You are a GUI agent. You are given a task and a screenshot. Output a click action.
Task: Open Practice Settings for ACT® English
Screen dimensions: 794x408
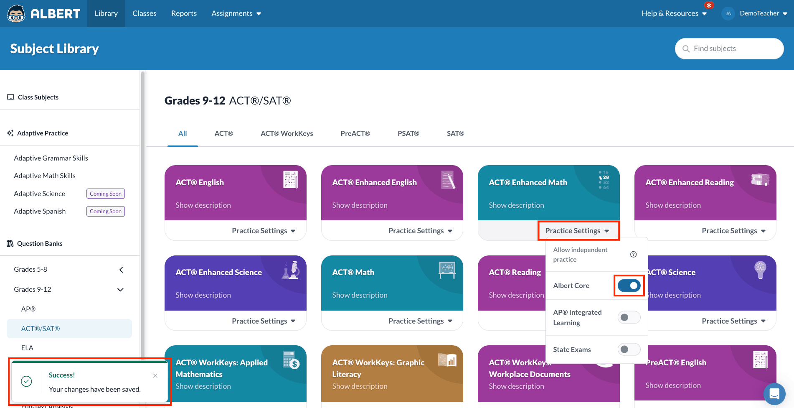[264, 231]
